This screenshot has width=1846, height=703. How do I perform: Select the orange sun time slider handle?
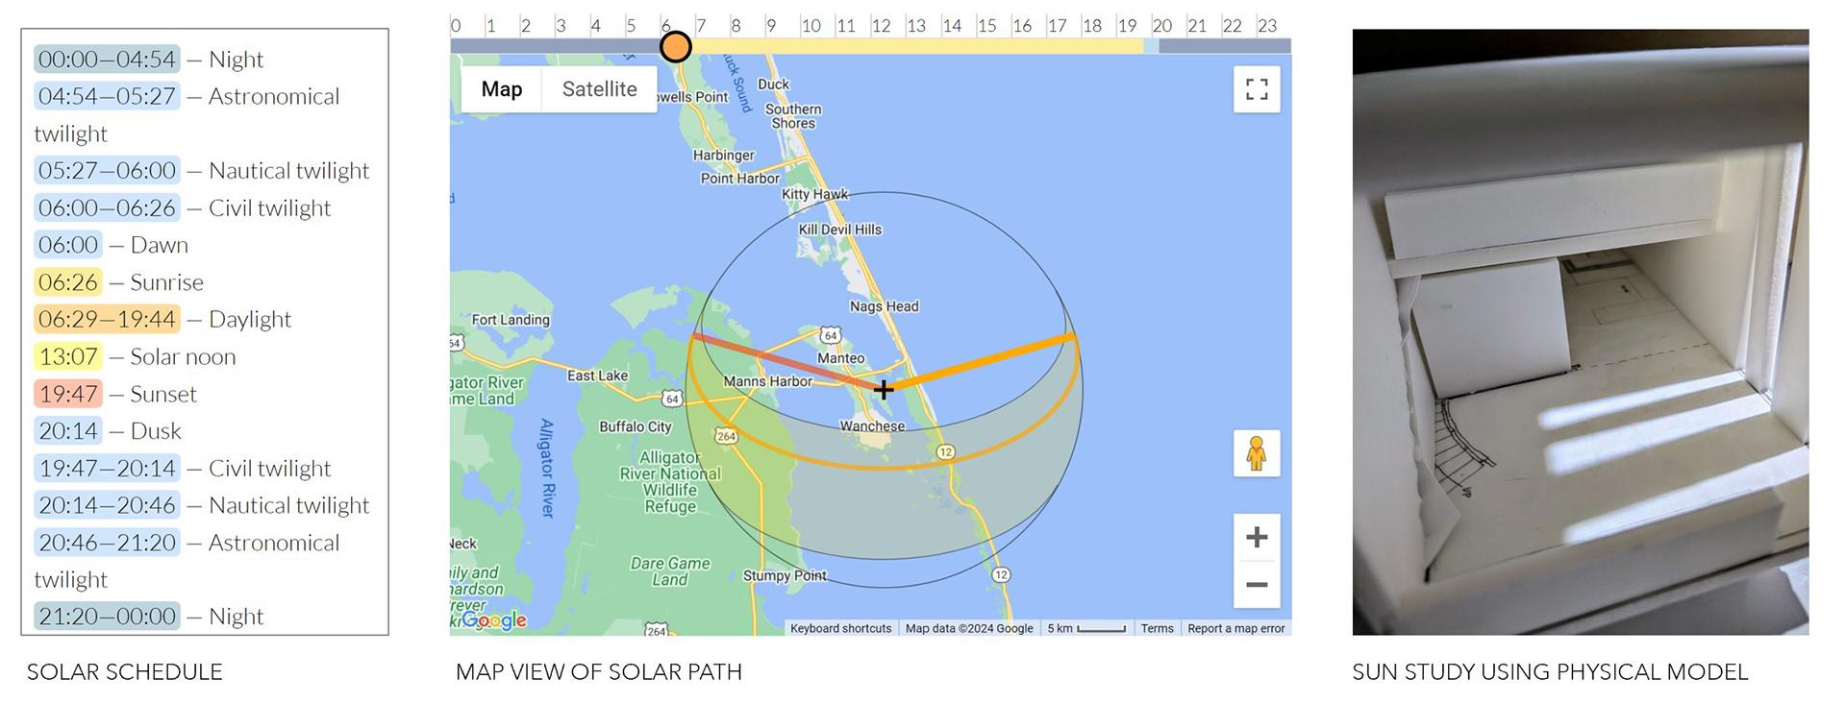pyautogui.click(x=676, y=46)
